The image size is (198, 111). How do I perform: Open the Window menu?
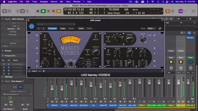[x=77, y=2]
